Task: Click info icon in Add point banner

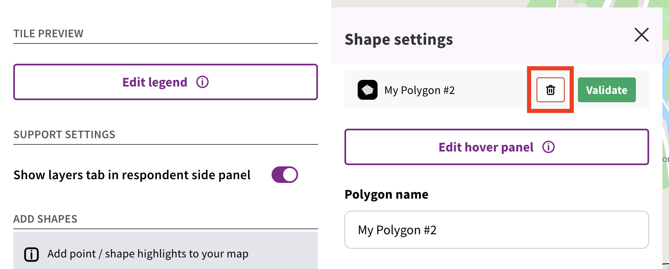Action: (31, 254)
